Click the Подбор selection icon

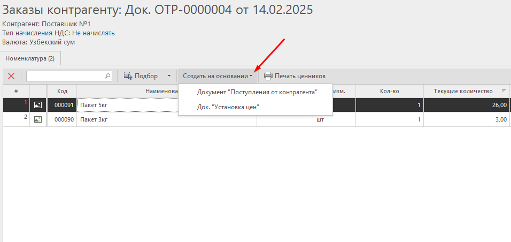point(128,76)
